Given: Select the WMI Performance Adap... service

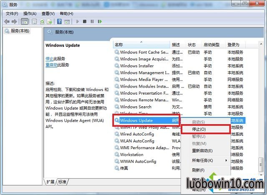Looking at the screenshot, I should [x=147, y=148].
